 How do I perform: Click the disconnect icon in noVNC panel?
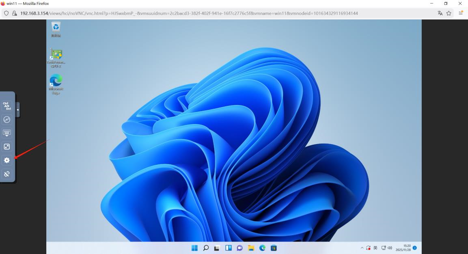[x=7, y=174]
